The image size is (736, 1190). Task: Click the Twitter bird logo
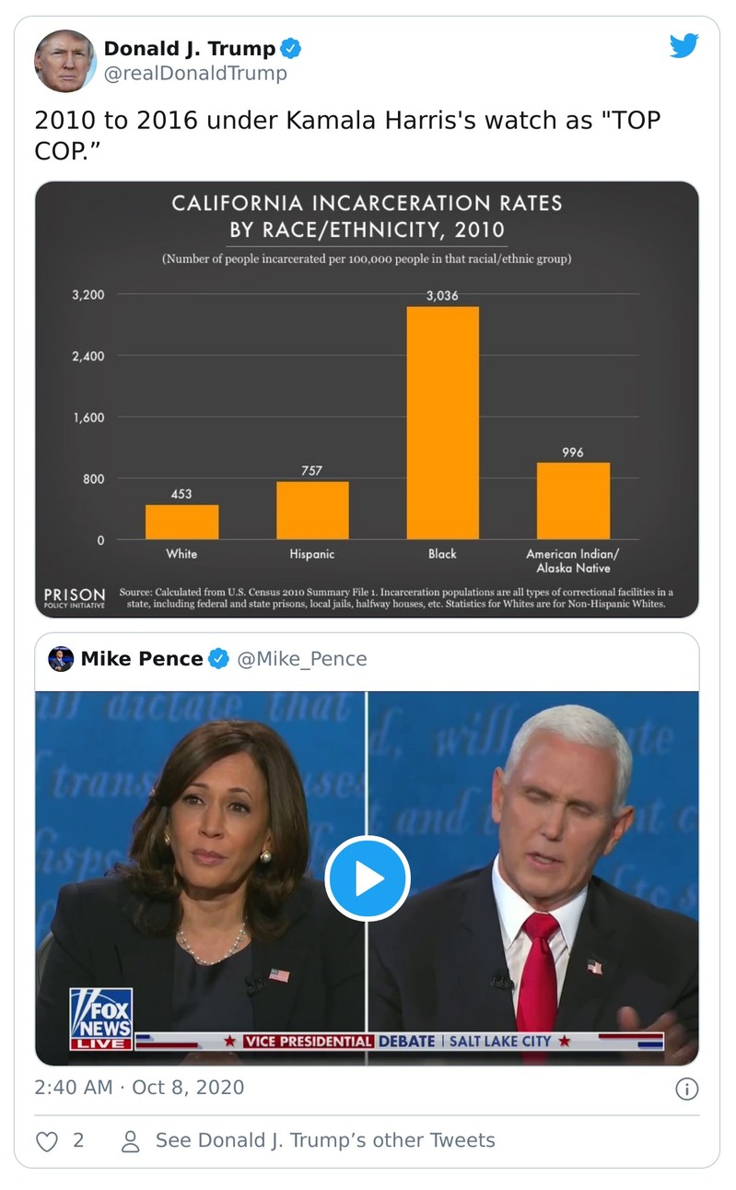point(684,44)
